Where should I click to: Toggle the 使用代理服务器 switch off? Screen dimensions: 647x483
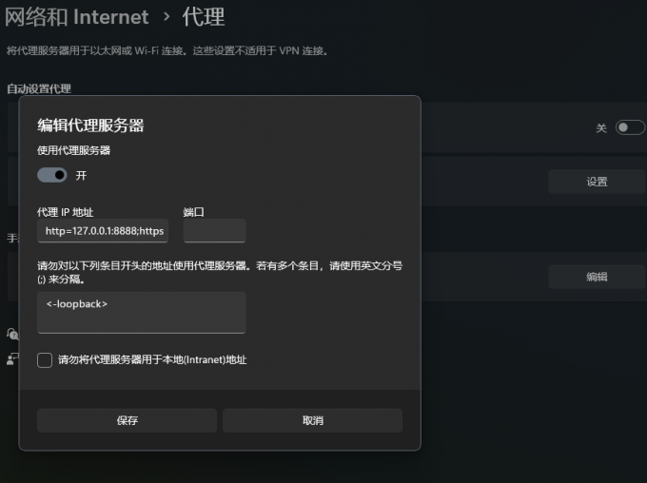point(52,175)
